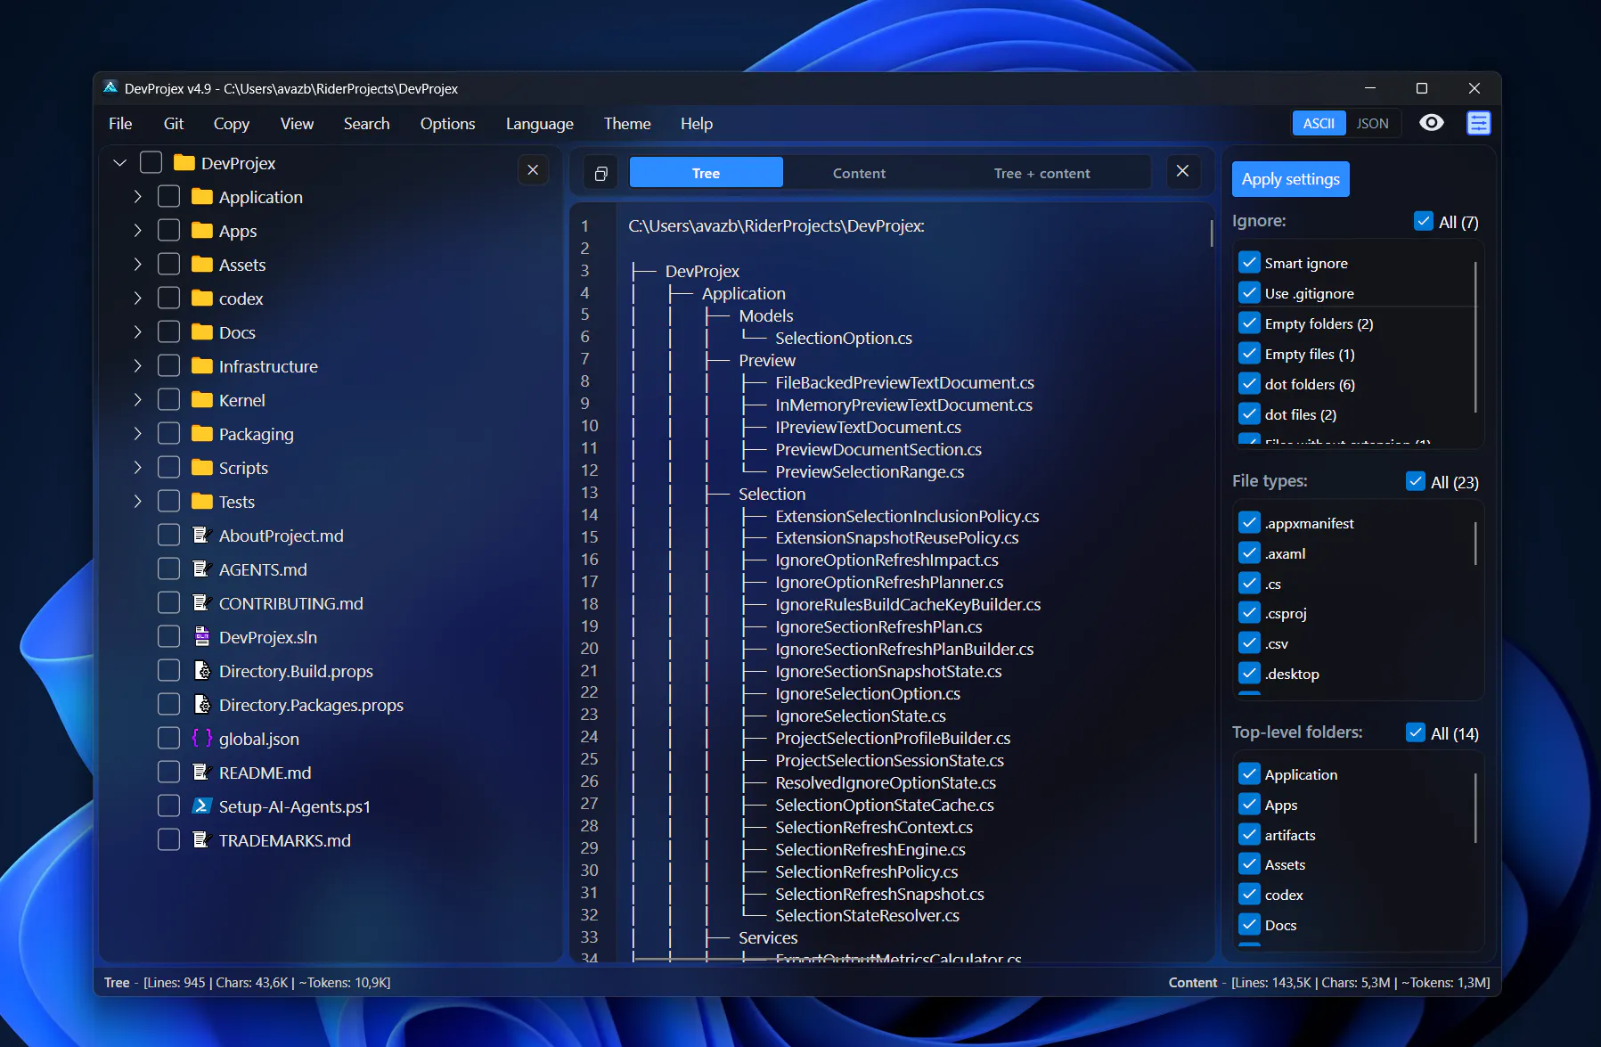Image resolution: width=1601 pixels, height=1047 pixels.
Task: Click the CONTRIBUTING.md file icon
Action: tap(201, 602)
